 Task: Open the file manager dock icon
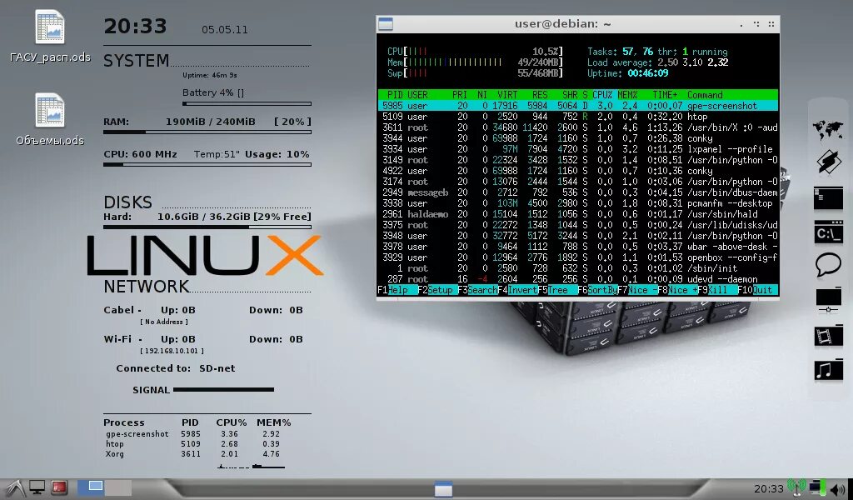[x=828, y=198]
